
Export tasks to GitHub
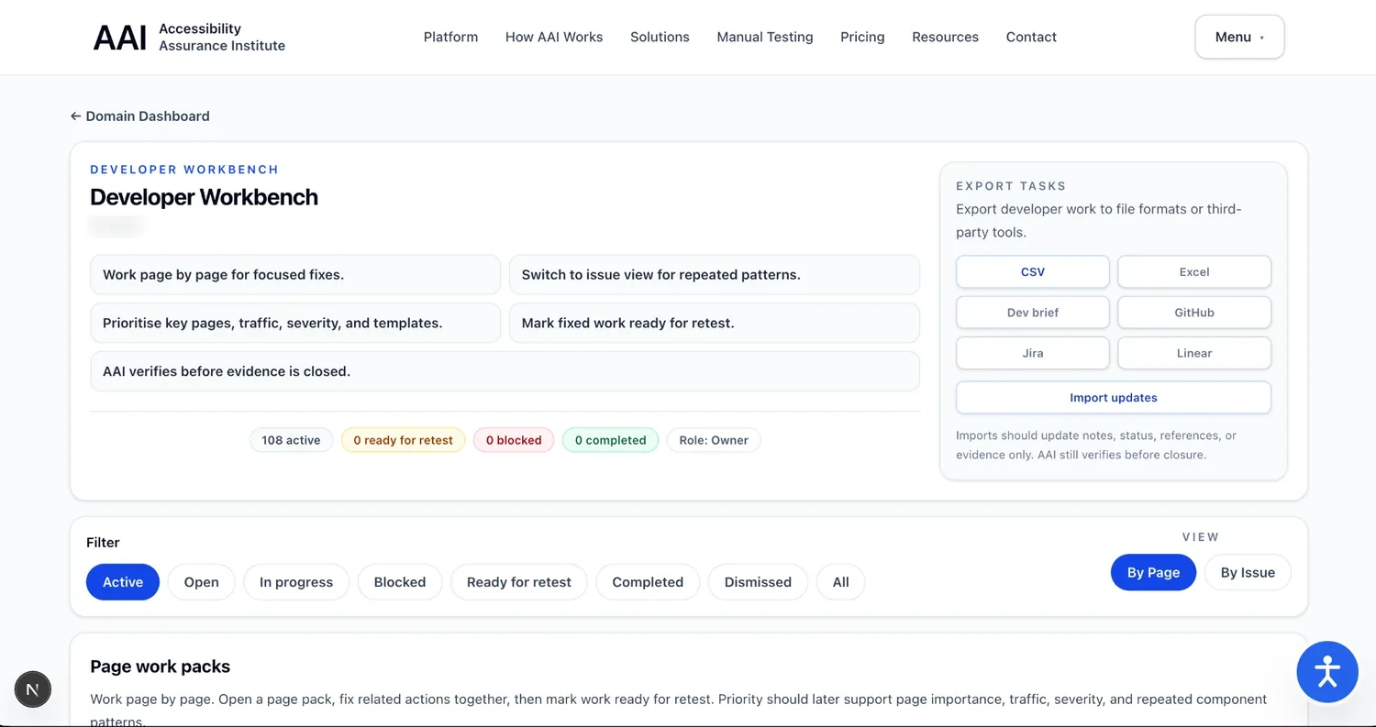(1194, 312)
